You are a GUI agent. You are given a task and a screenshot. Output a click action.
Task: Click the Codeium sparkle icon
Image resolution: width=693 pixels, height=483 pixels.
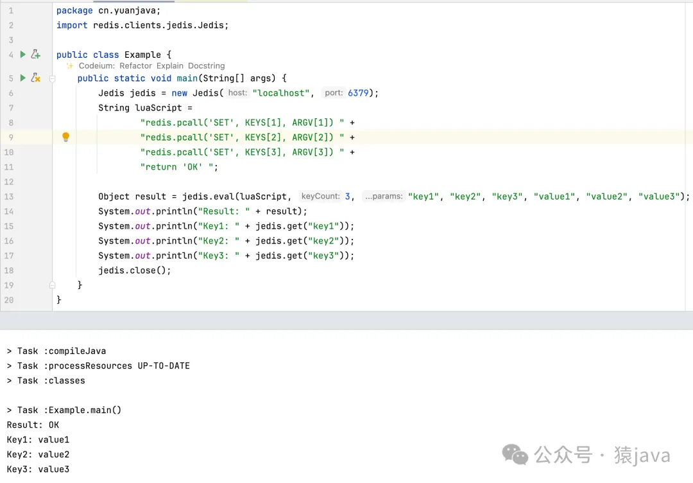(x=70, y=66)
